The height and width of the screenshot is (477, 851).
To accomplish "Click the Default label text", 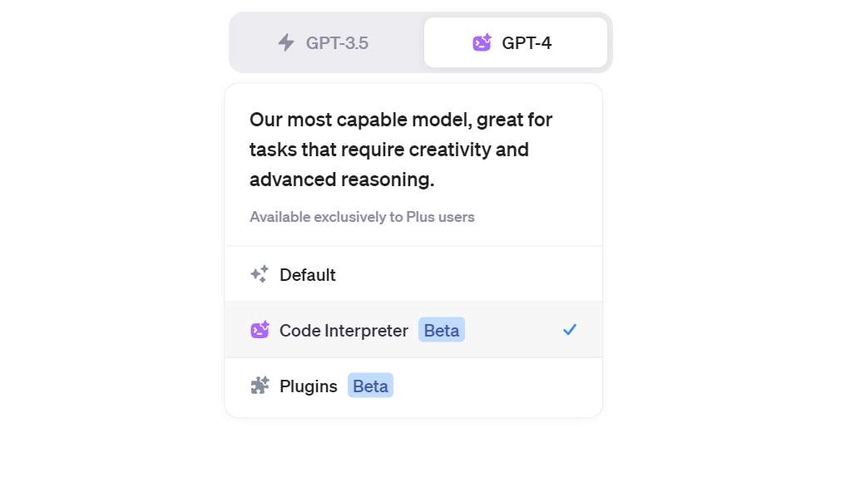I will pos(308,275).
